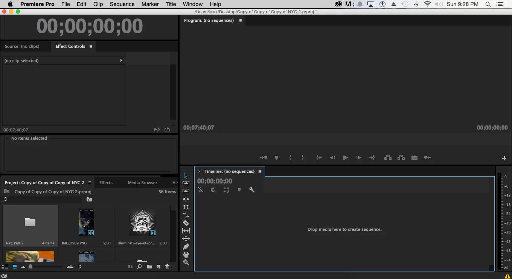Open Program monitor Button Editor plus
Viewport: 512px width, 279px height.
(504, 159)
